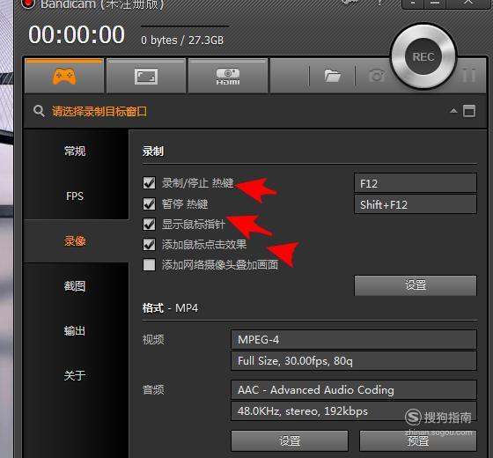
Task: Click AAC - Advanced Audio Coding field
Action: [x=354, y=390]
